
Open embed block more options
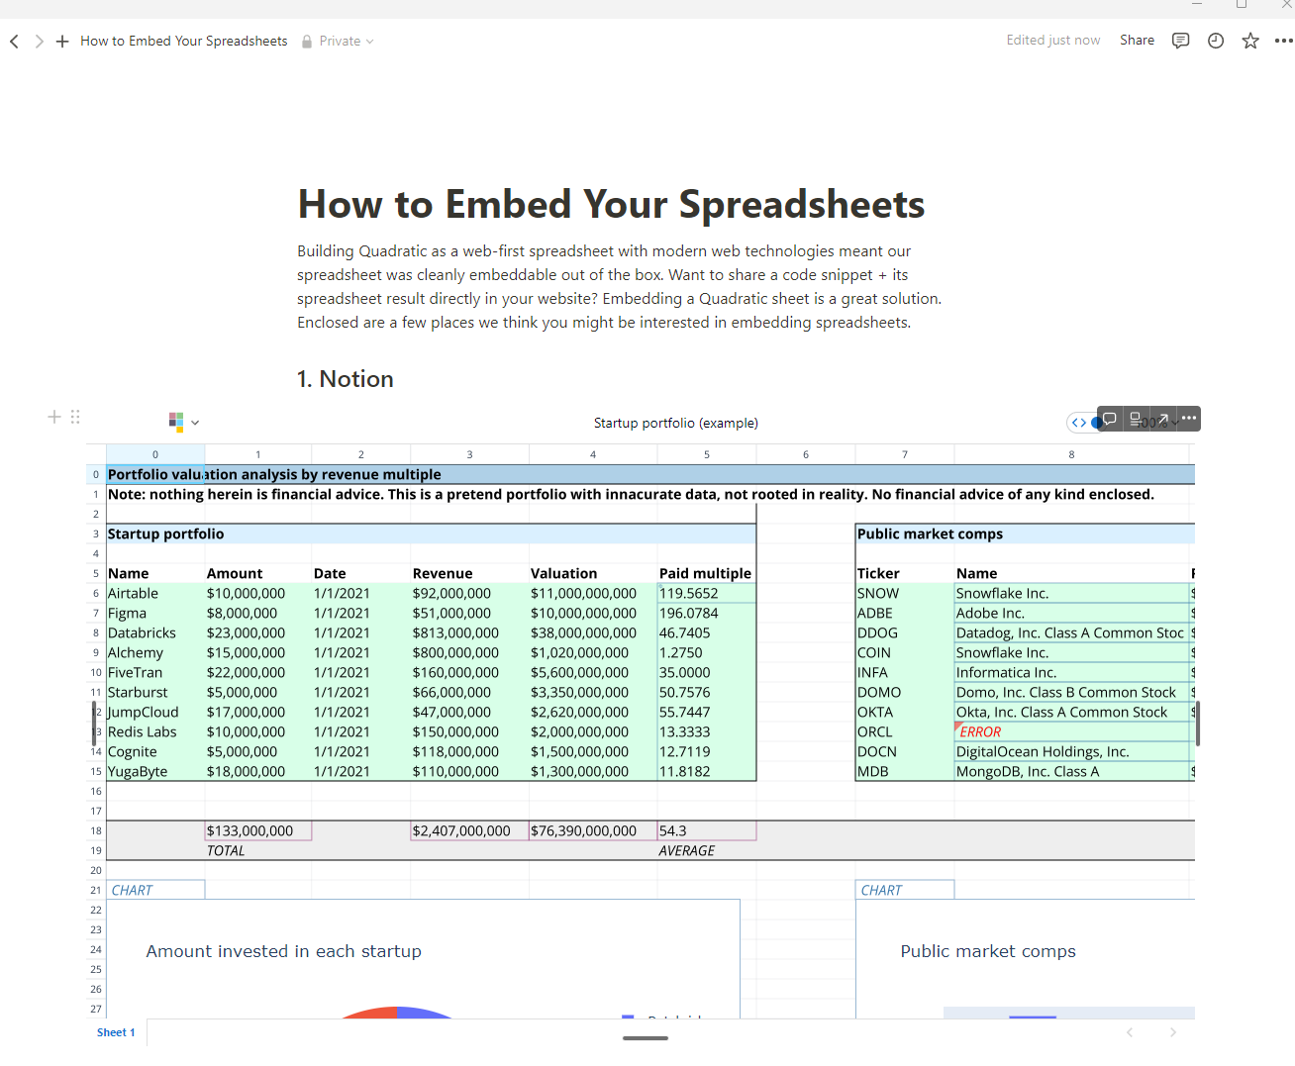pyautogui.click(x=1189, y=419)
